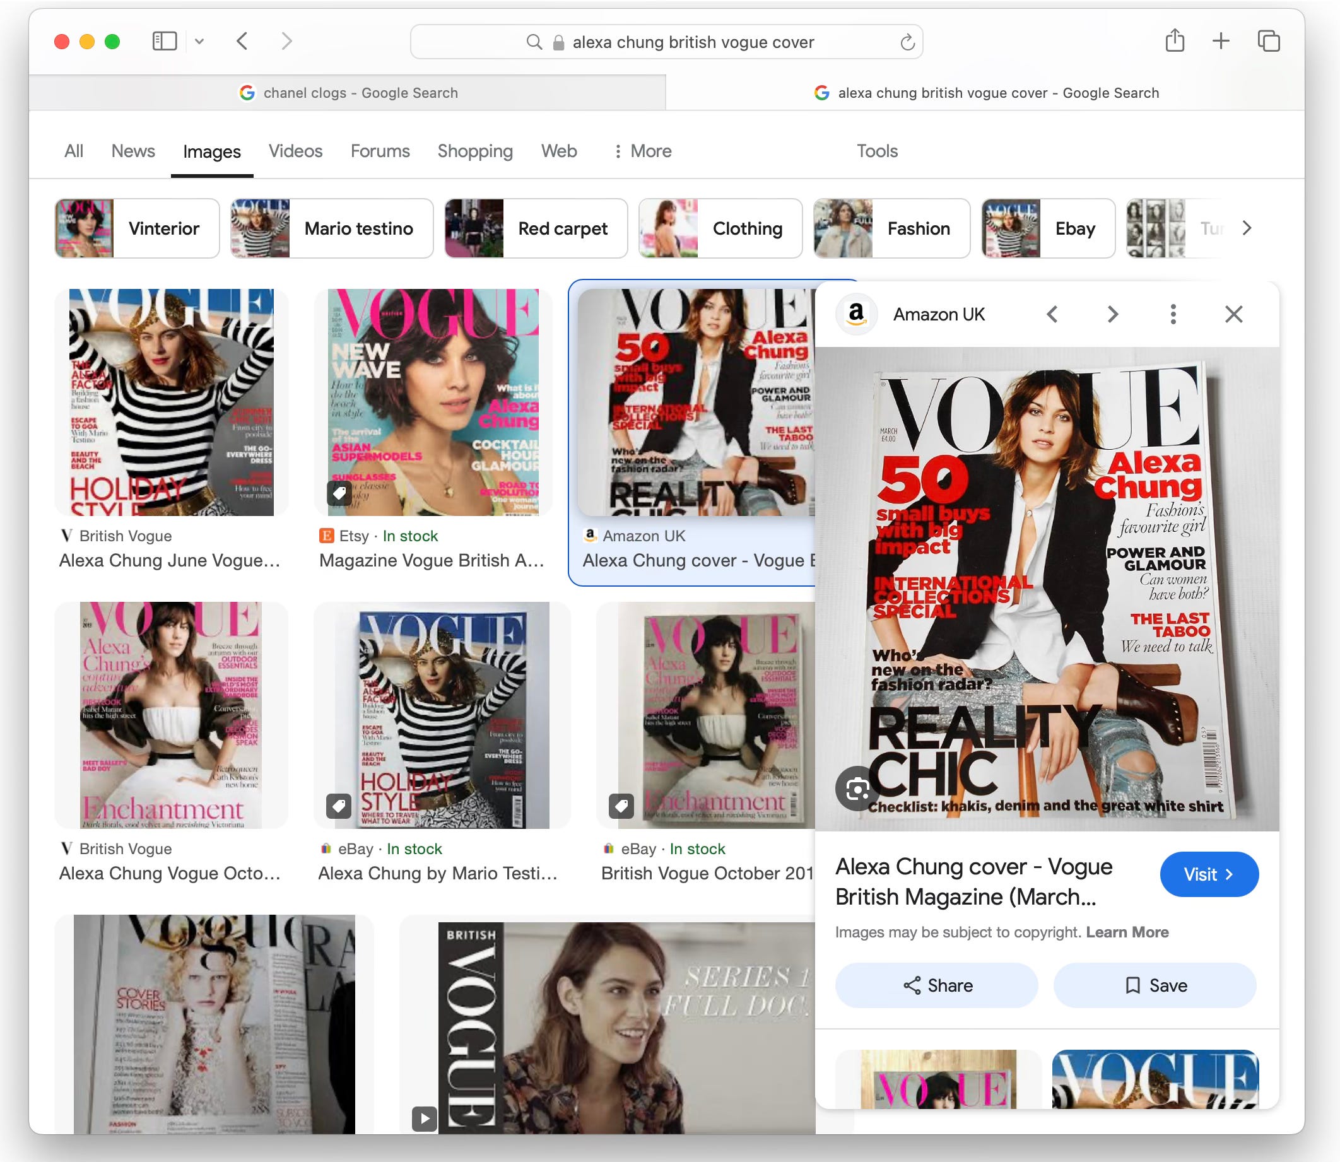Filter by the Ebay chip

point(1048,228)
